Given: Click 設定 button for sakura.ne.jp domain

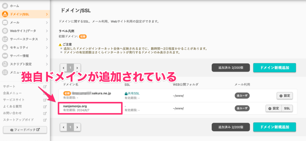Looking at the screenshot, I should 285,96.
